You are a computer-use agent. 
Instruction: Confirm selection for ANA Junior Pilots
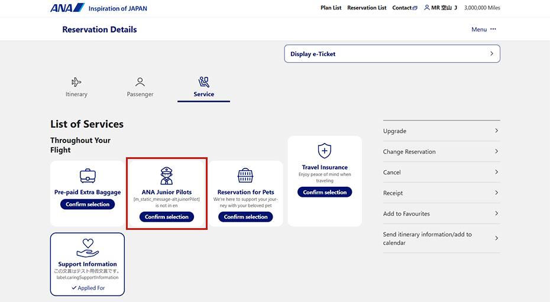pyautogui.click(x=167, y=217)
